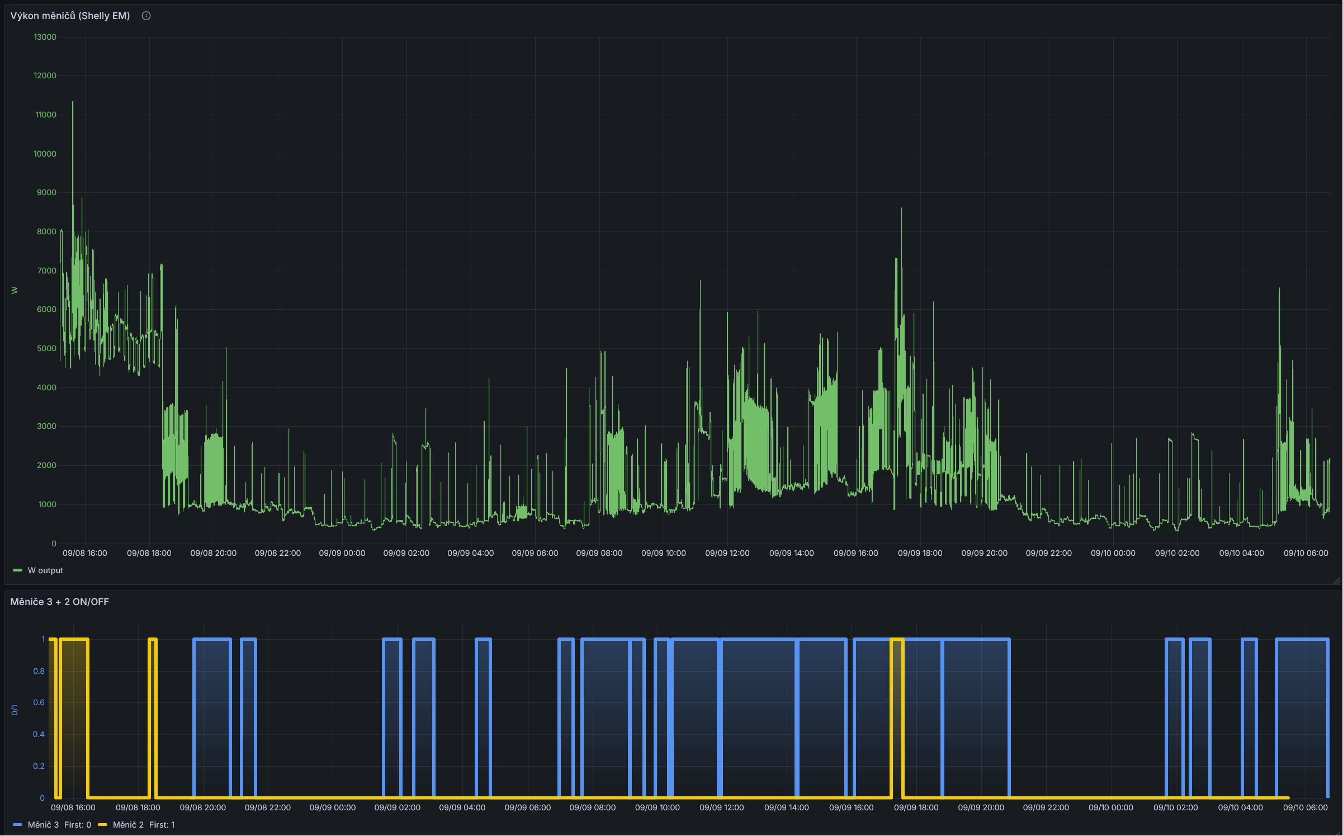1343x836 pixels.
Task: Click the 0/1 axis label on ON/OFF chart
Action: pyautogui.click(x=15, y=710)
